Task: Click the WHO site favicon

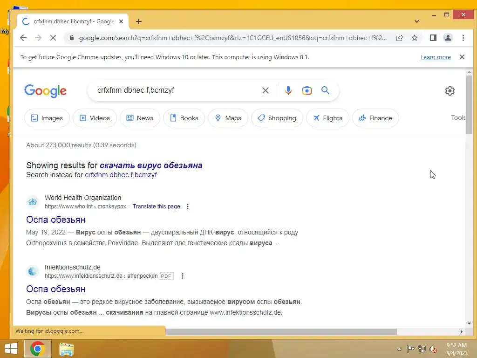Action: 33,202
